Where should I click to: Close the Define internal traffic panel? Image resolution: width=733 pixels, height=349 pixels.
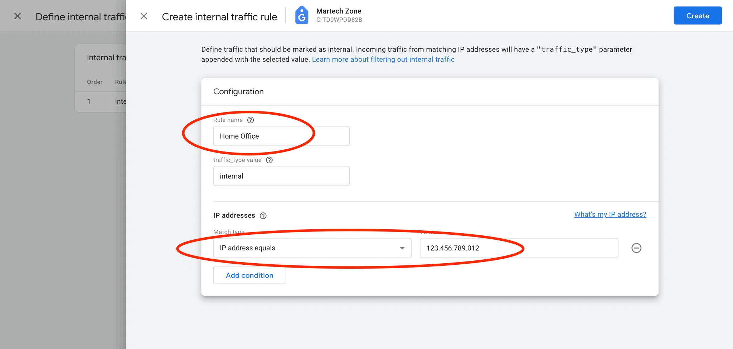click(x=18, y=16)
